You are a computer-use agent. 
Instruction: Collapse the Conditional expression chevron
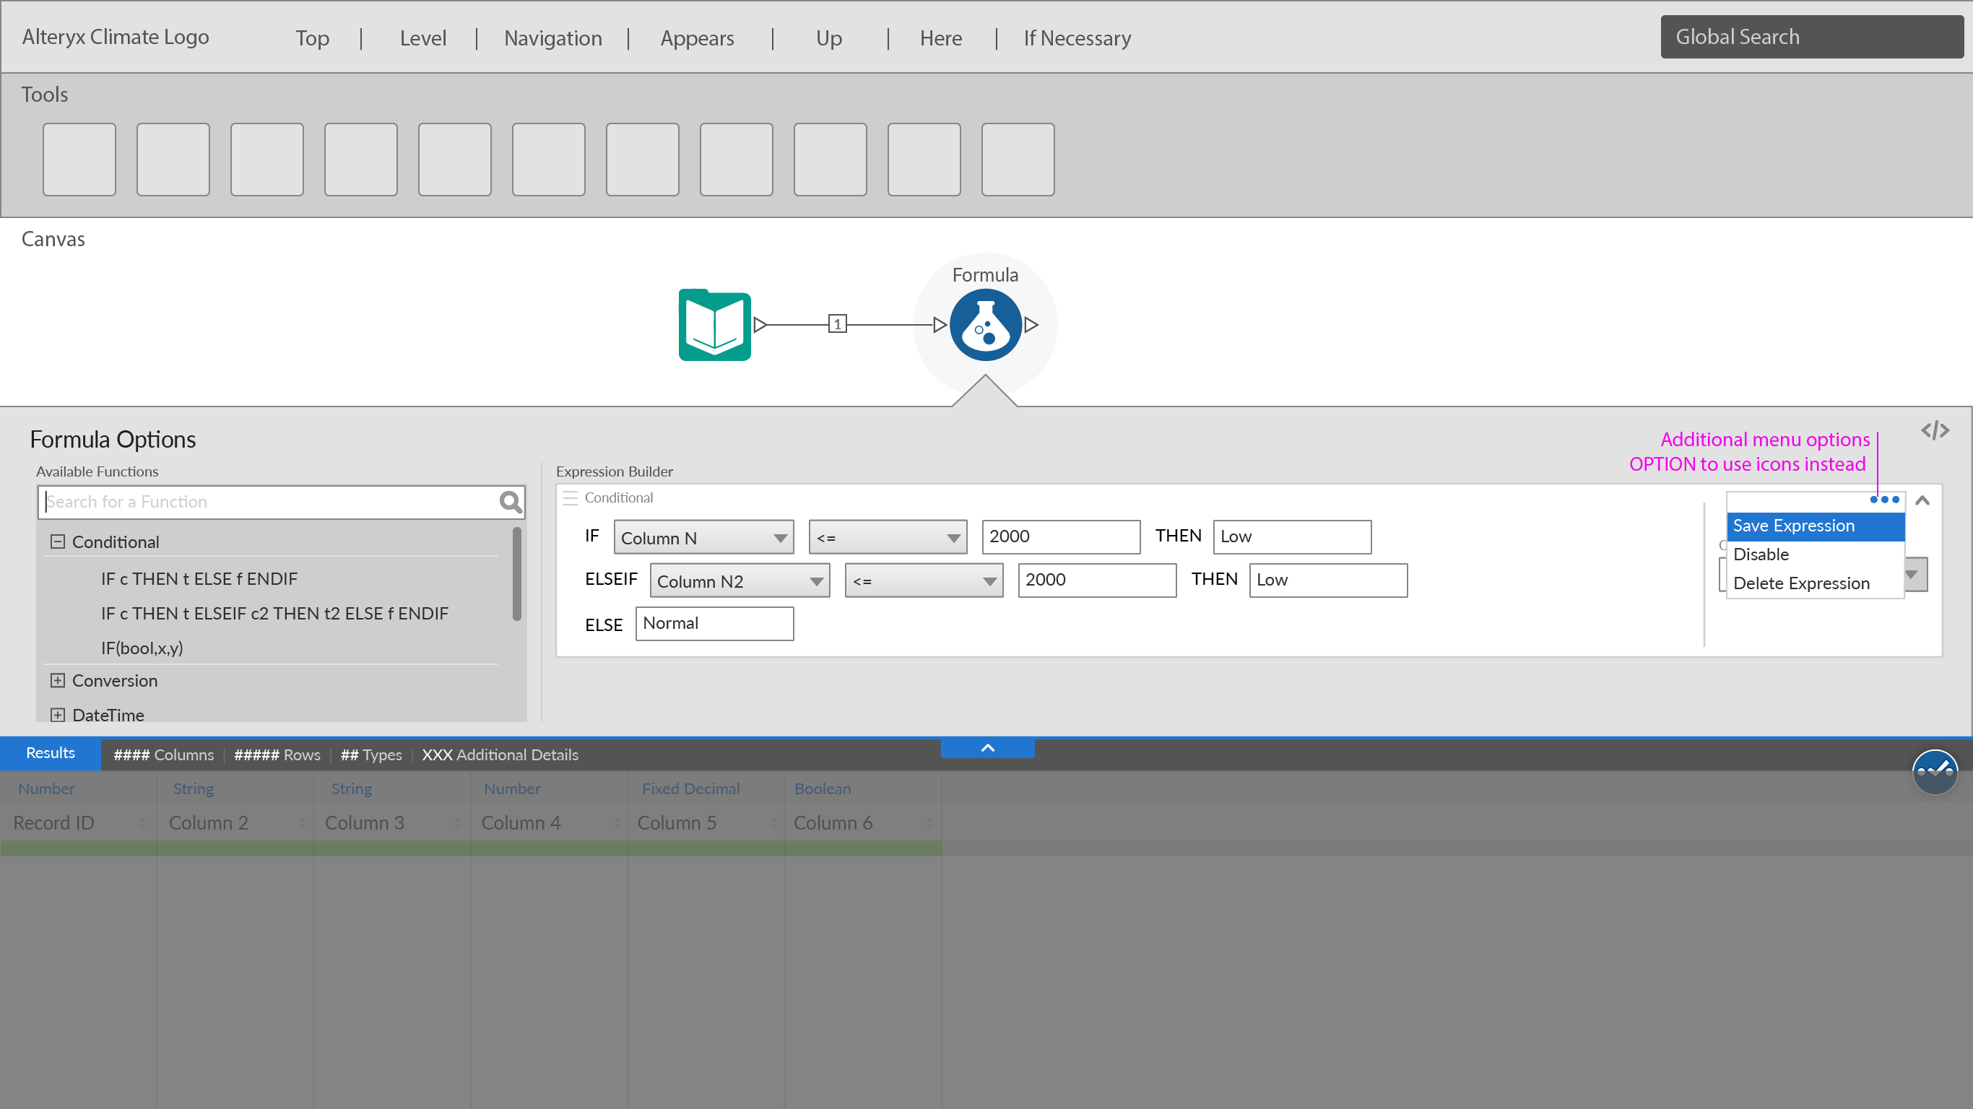pos(1922,501)
